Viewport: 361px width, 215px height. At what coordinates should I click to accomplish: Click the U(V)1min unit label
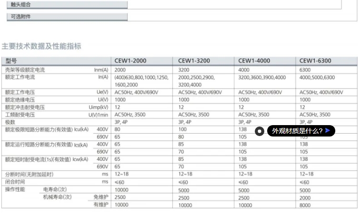(x=98, y=115)
